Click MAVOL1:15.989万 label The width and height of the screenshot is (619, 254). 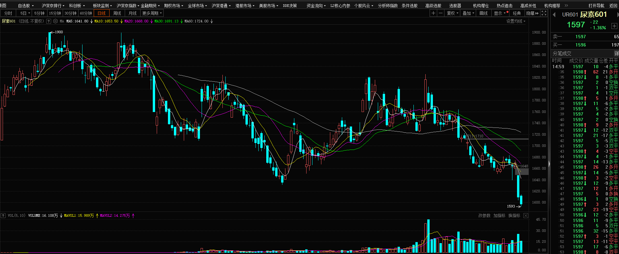pyautogui.click(x=79, y=215)
